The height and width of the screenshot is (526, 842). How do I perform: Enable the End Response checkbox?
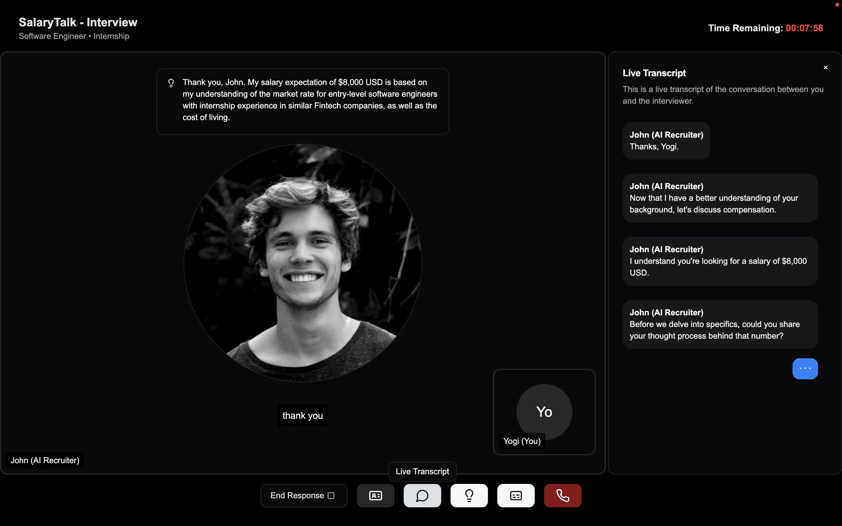(331, 495)
